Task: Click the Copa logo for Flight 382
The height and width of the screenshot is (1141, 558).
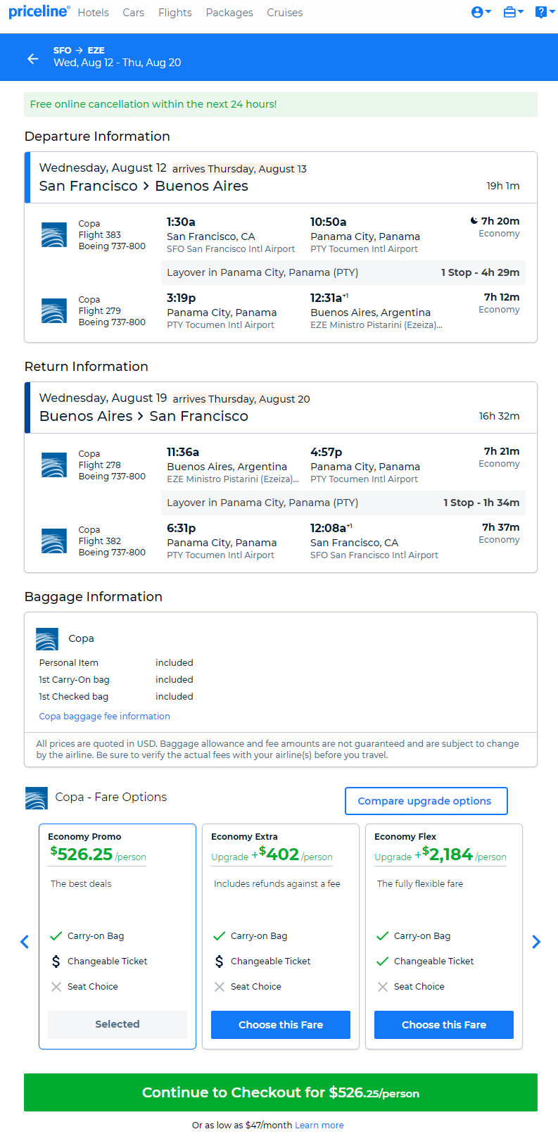Action: (54, 541)
